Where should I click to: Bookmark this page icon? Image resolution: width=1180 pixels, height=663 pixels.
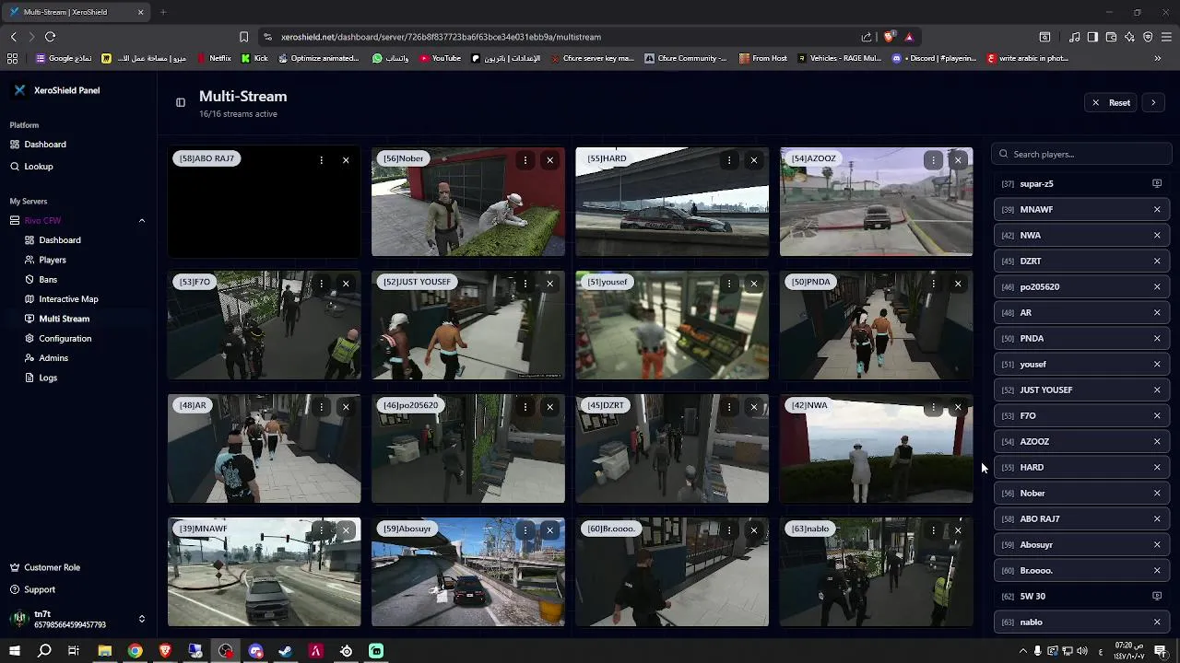243,37
